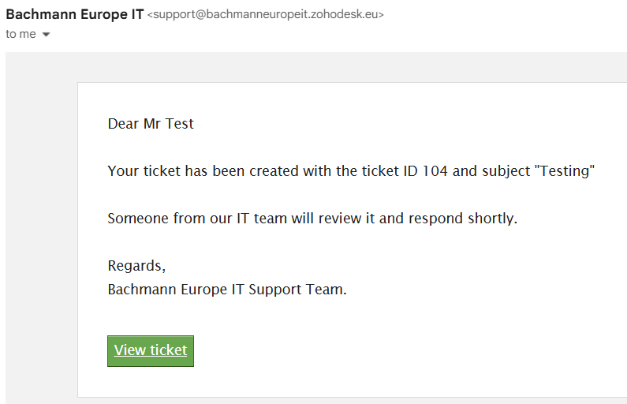627x404 pixels.
Task: Click the ticket ID number 104
Action: coord(435,171)
